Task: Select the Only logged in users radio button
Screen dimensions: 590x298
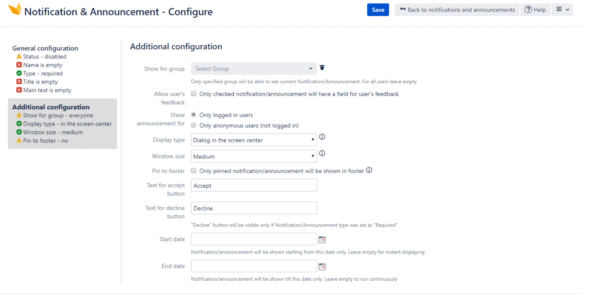Action: (193, 115)
